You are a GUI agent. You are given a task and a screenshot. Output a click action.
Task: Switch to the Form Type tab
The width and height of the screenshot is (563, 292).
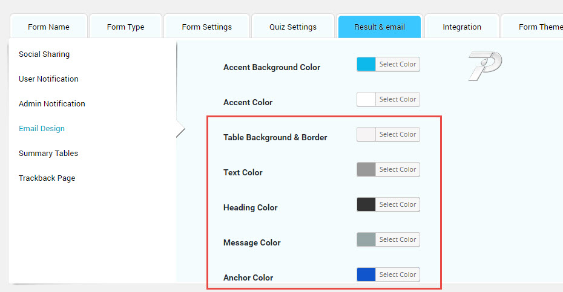125,27
